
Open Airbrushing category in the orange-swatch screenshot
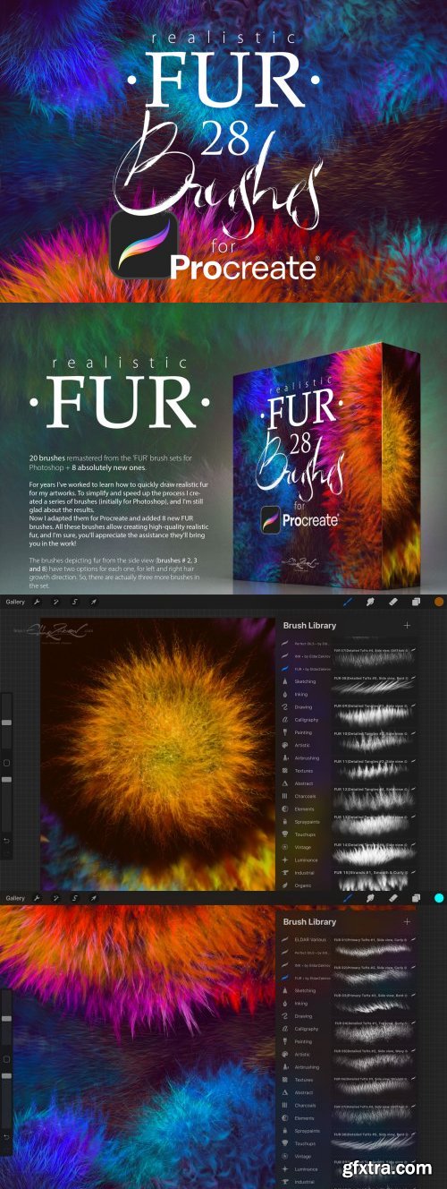(x=299, y=757)
